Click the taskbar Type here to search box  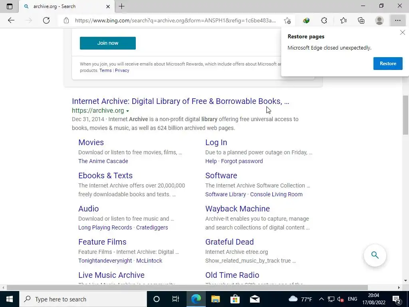(x=83, y=299)
